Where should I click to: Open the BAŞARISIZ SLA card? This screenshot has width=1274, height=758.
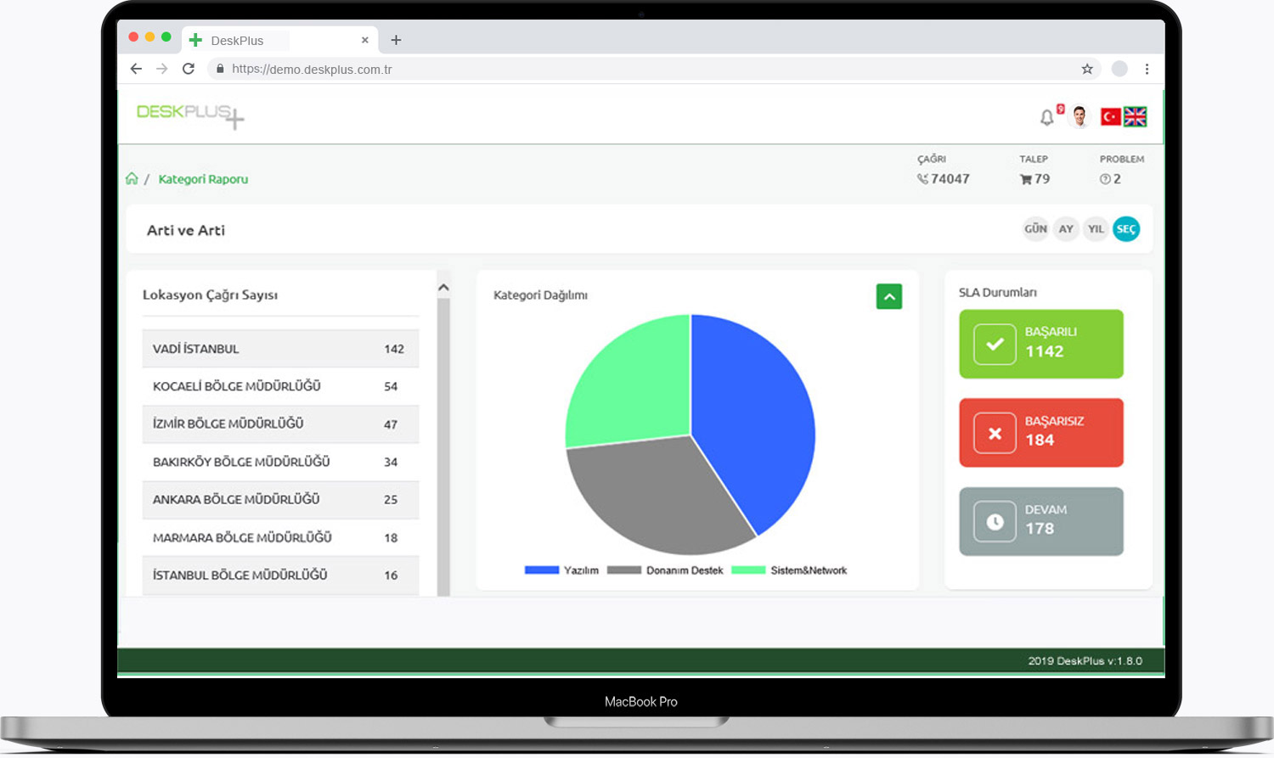pos(1041,433)
